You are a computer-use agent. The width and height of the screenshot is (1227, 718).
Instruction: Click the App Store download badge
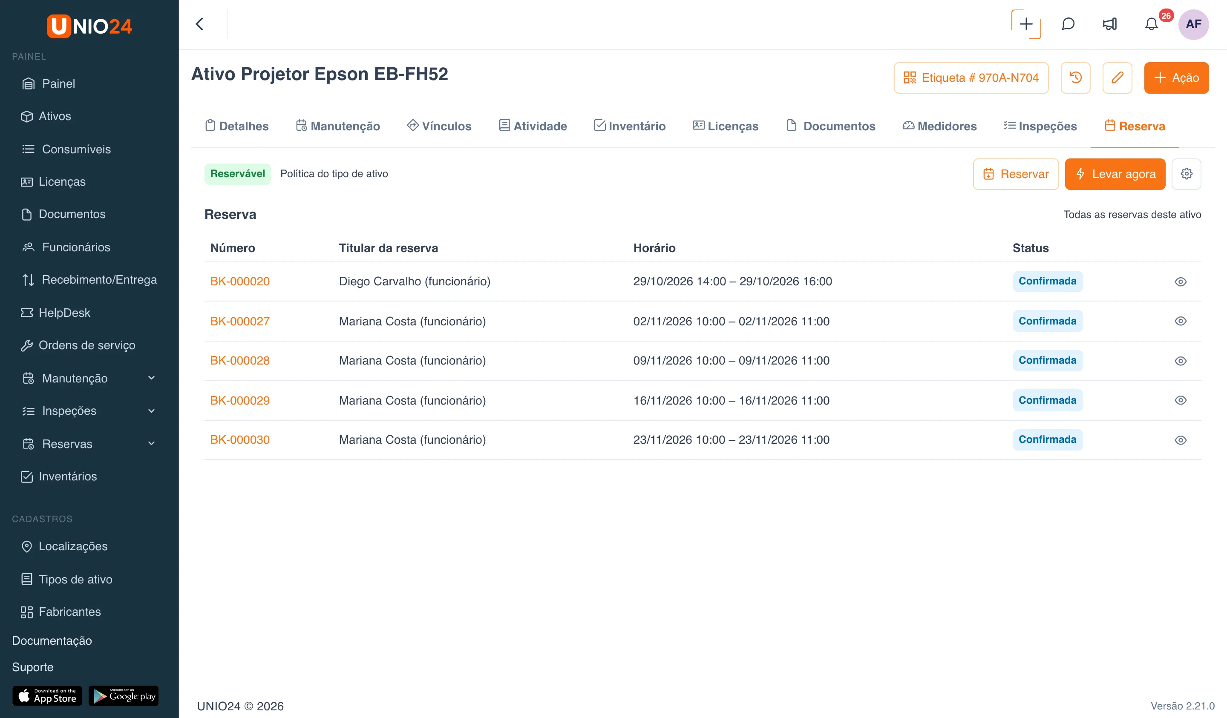[x=47, y=695]
